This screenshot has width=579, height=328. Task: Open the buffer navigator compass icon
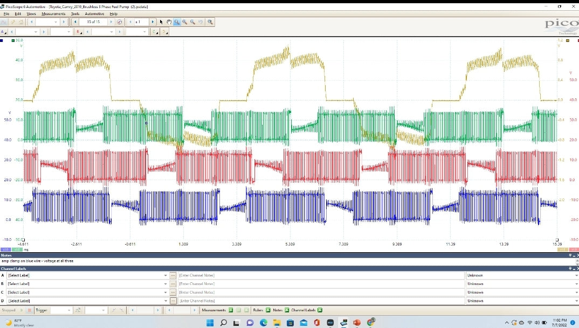pos(119,22)
